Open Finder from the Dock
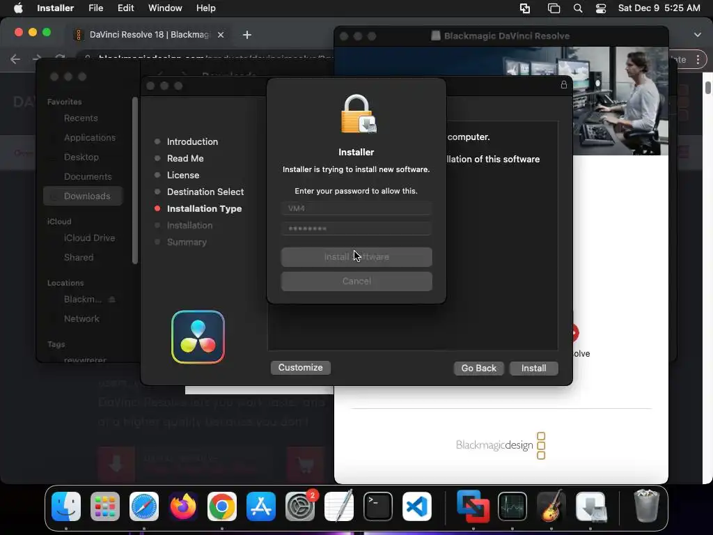The image size is (713, 535). coord(66,506)
